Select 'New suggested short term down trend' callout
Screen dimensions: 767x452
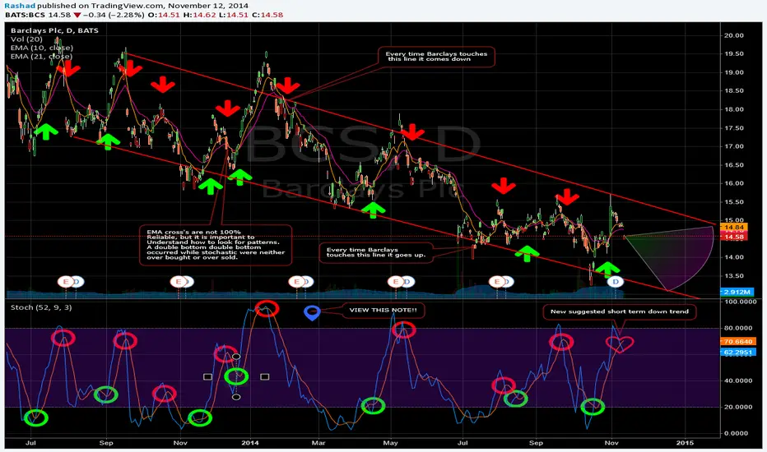tap(619, 311)
